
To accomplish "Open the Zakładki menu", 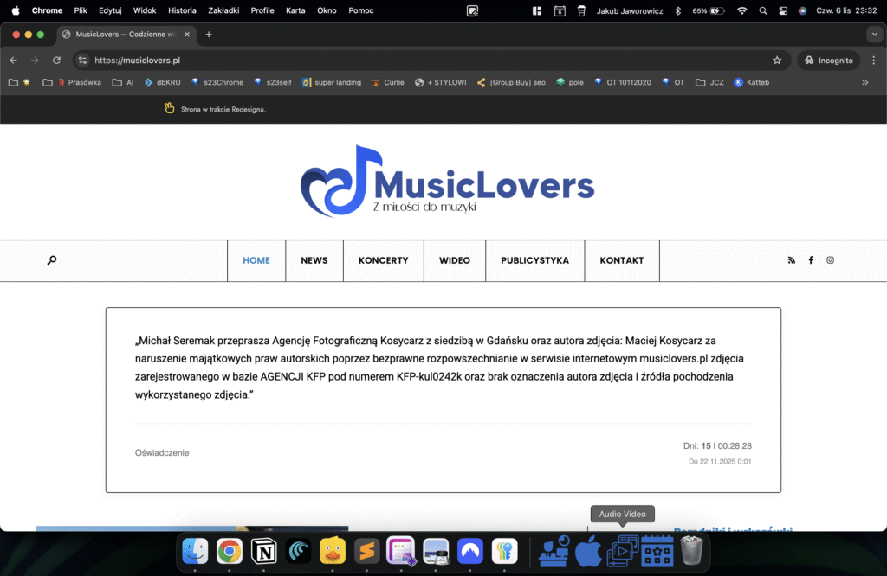I will point(223,10).
